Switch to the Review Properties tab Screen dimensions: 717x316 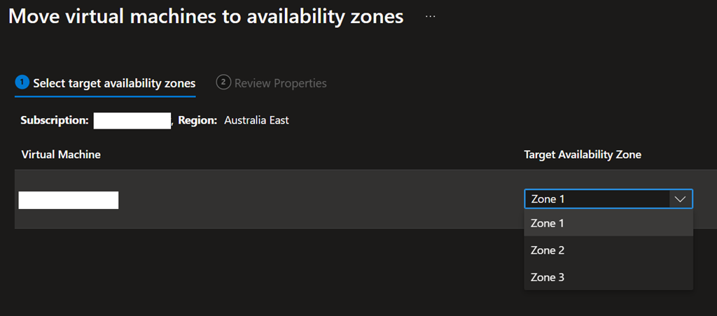point(280,83)
